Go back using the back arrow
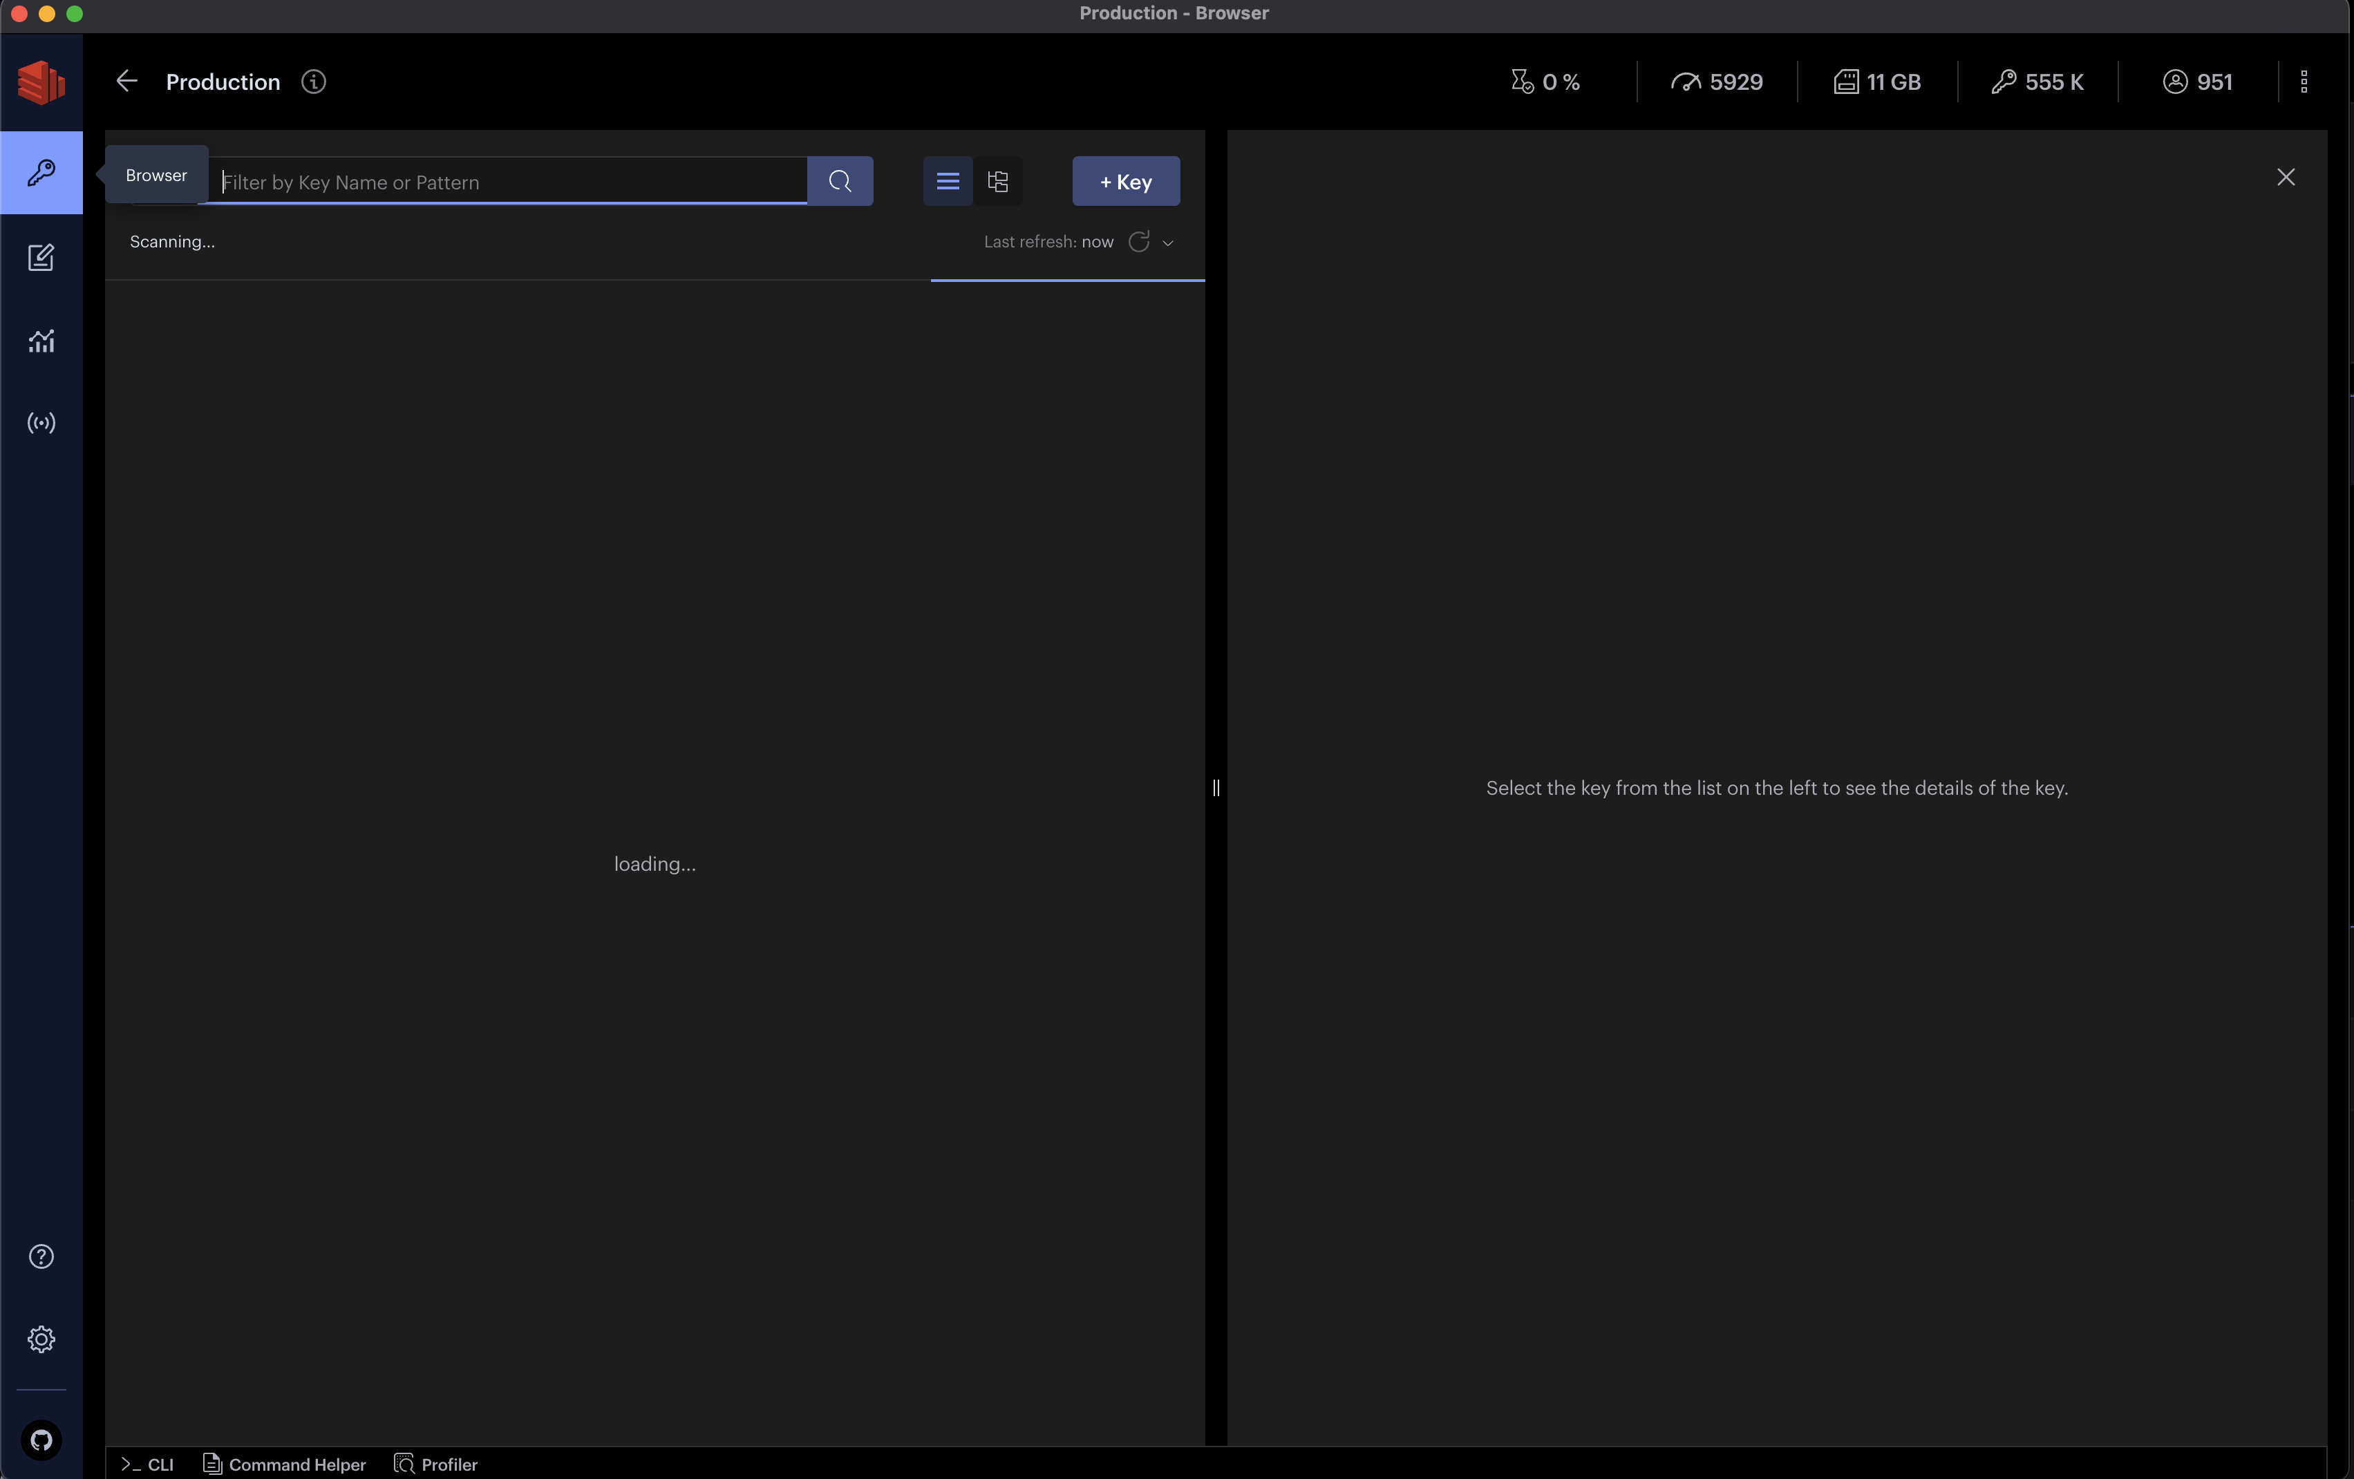The height and width of the screenshot is (1479, 2354). 126,81
